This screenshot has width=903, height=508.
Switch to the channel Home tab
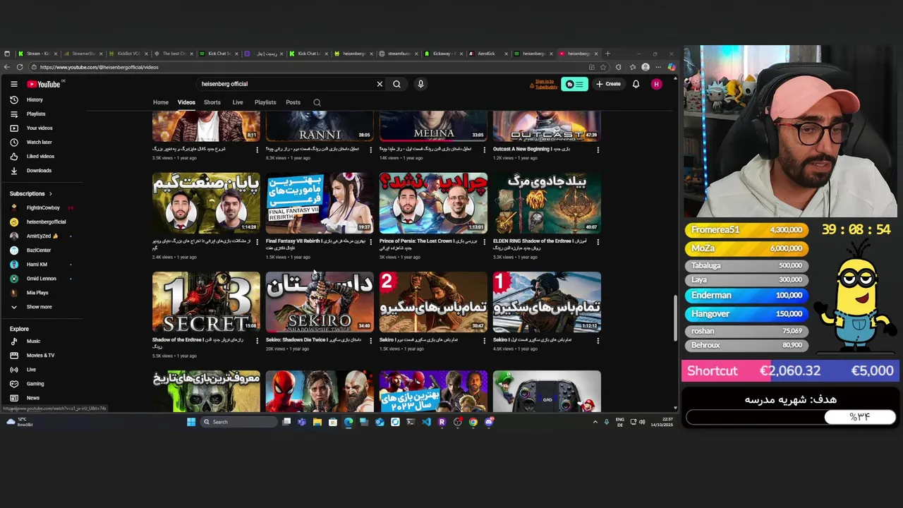point(161,102)
